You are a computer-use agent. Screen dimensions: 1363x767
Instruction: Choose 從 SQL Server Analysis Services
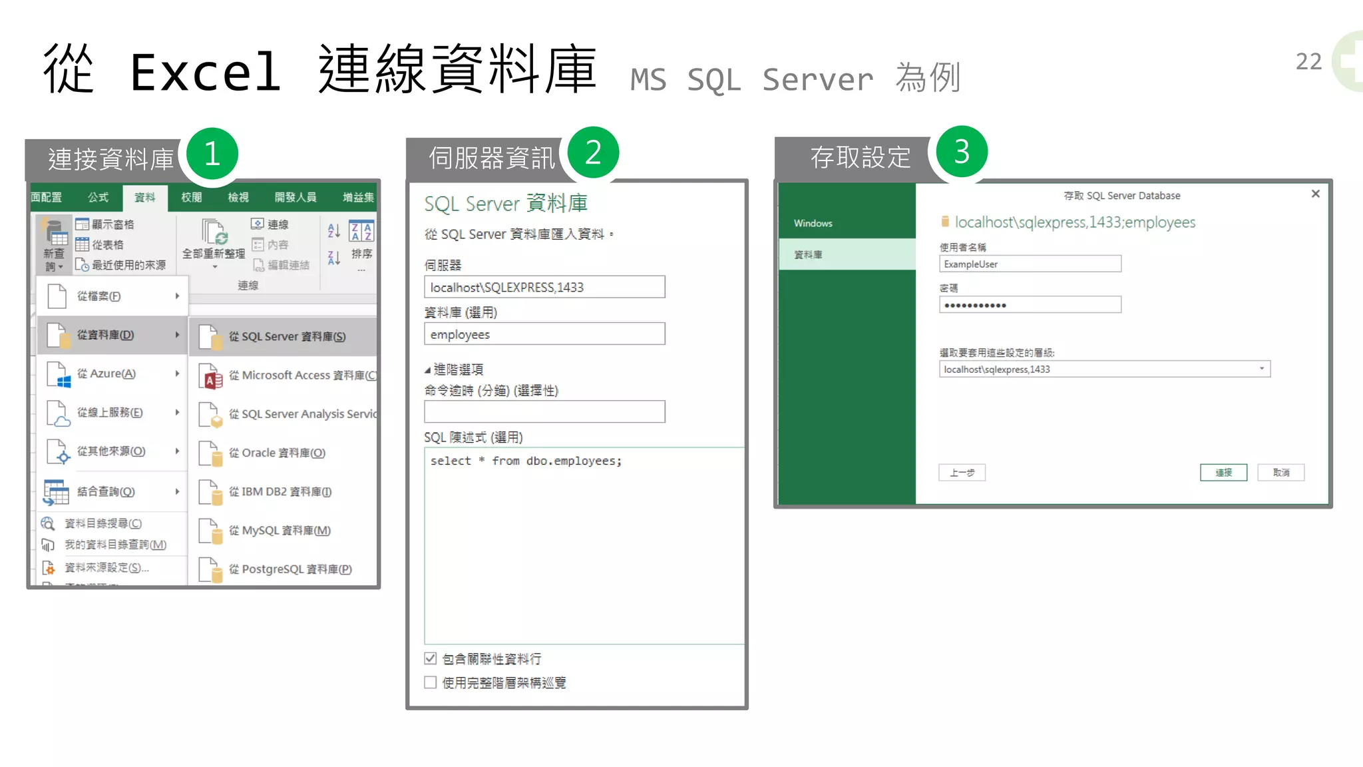click(284, 414)
